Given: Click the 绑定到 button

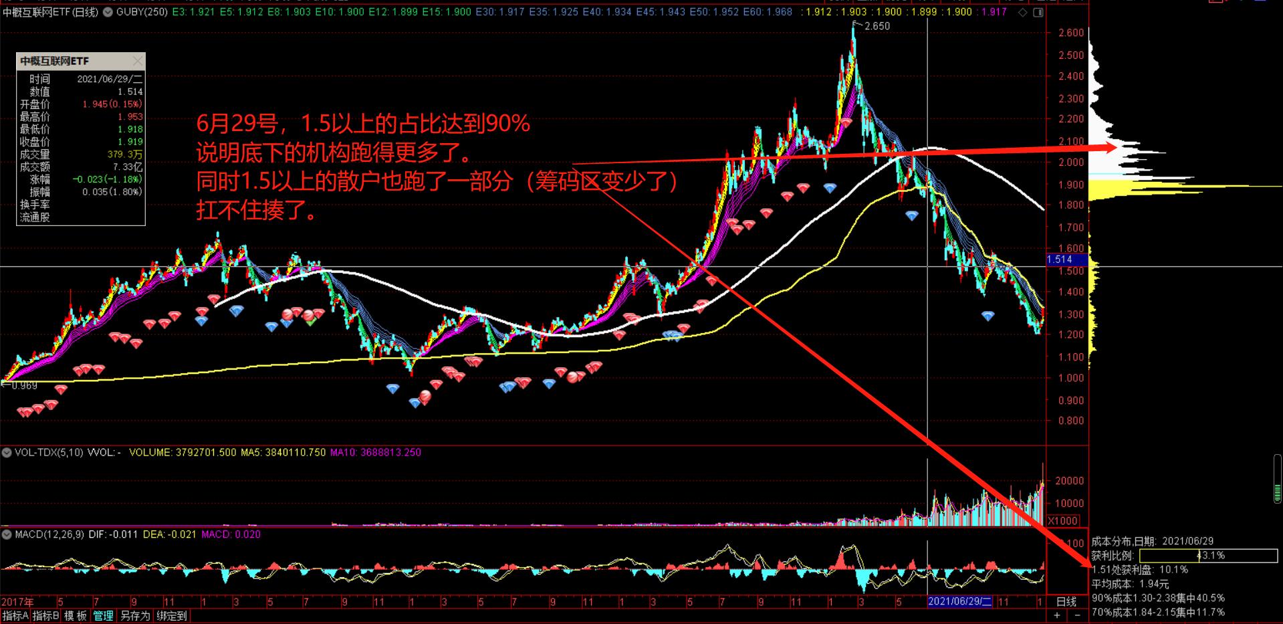Looking at the screenshot, I should [172, 616].
